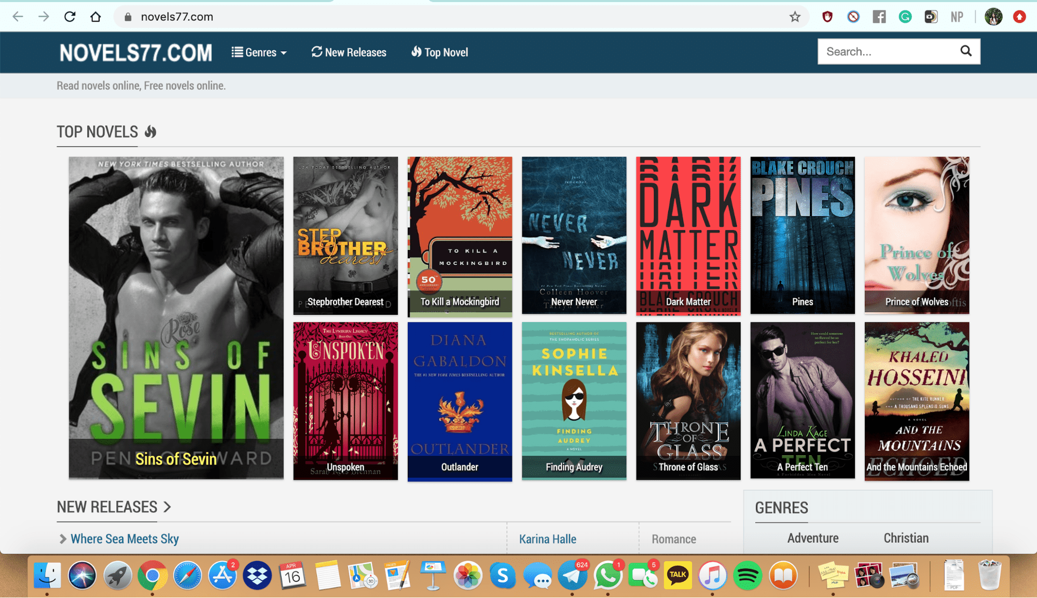The width and height of the screenshot is (1037, 598).
Task: Open Grammarly extension icon
Action: click(905, 17)
